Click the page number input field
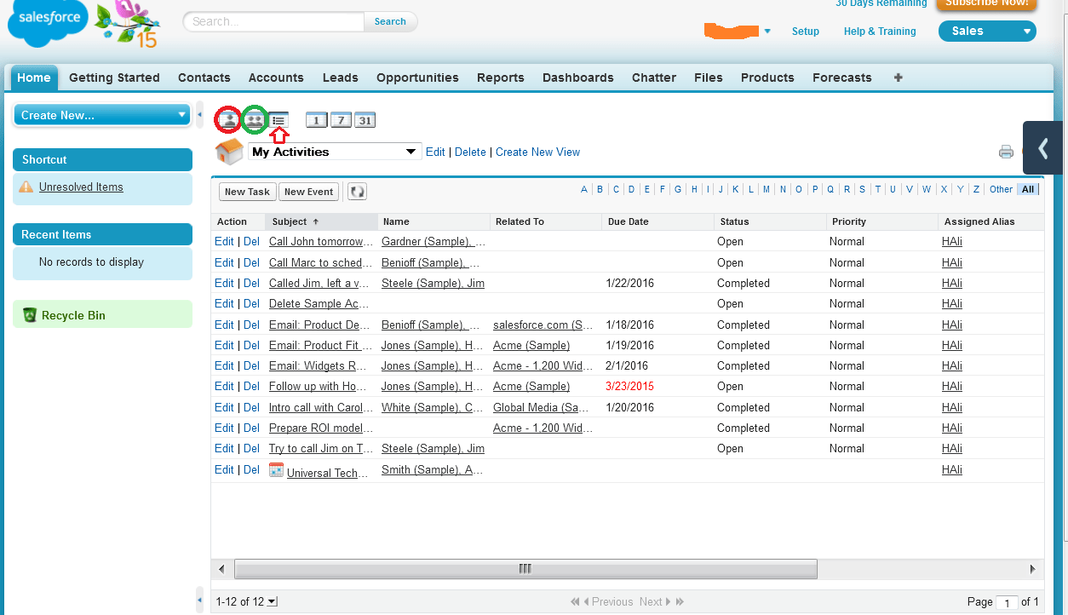This screenshot has height=615, width=1068. coord(1007,602)
